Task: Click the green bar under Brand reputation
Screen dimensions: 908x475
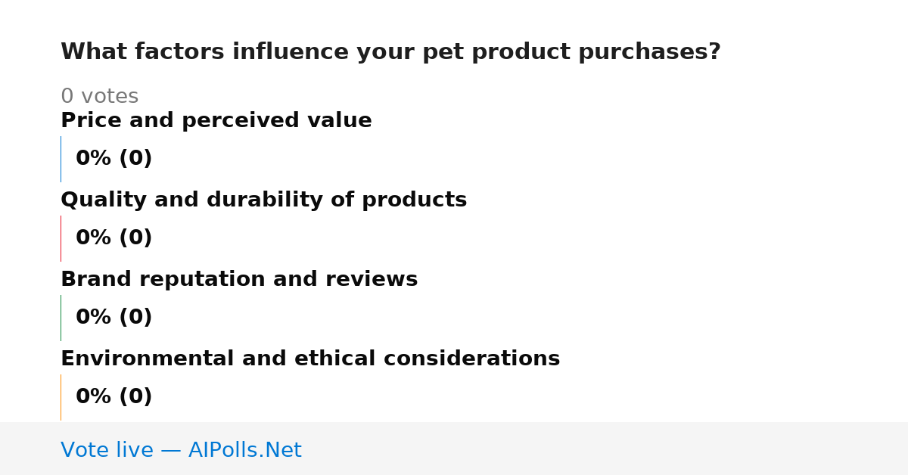Action: pos(61,318)
